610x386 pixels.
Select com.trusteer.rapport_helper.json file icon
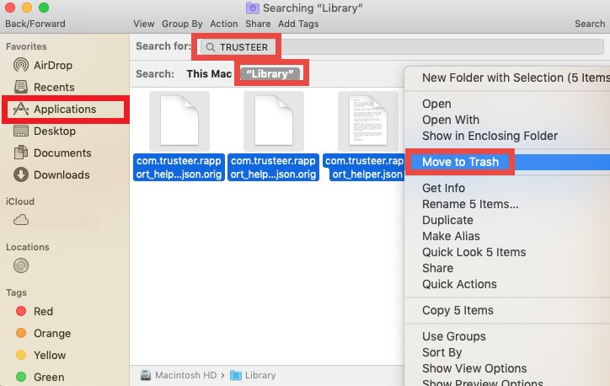click(368, 121)
